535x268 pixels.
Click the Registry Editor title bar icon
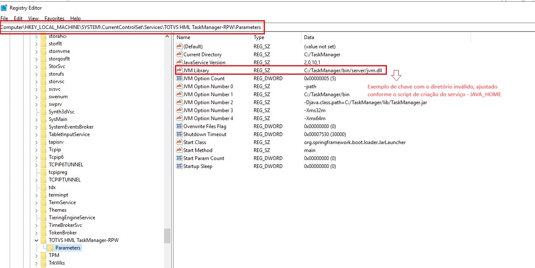4,8
